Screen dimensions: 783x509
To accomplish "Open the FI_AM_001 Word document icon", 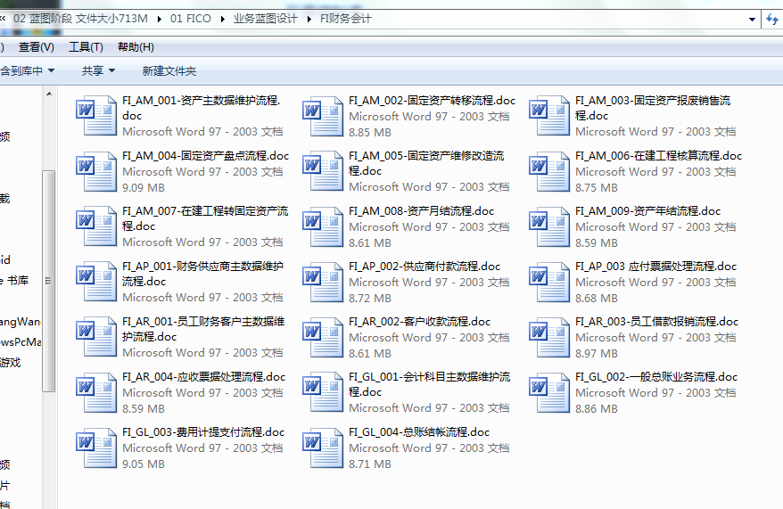I will (96, 116).
